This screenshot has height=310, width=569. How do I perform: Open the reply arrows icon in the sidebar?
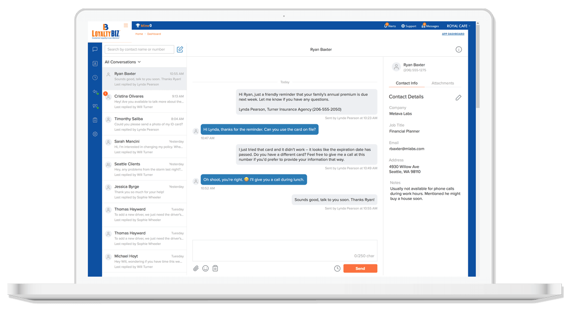pyautogui.click(x=95, y=92)
